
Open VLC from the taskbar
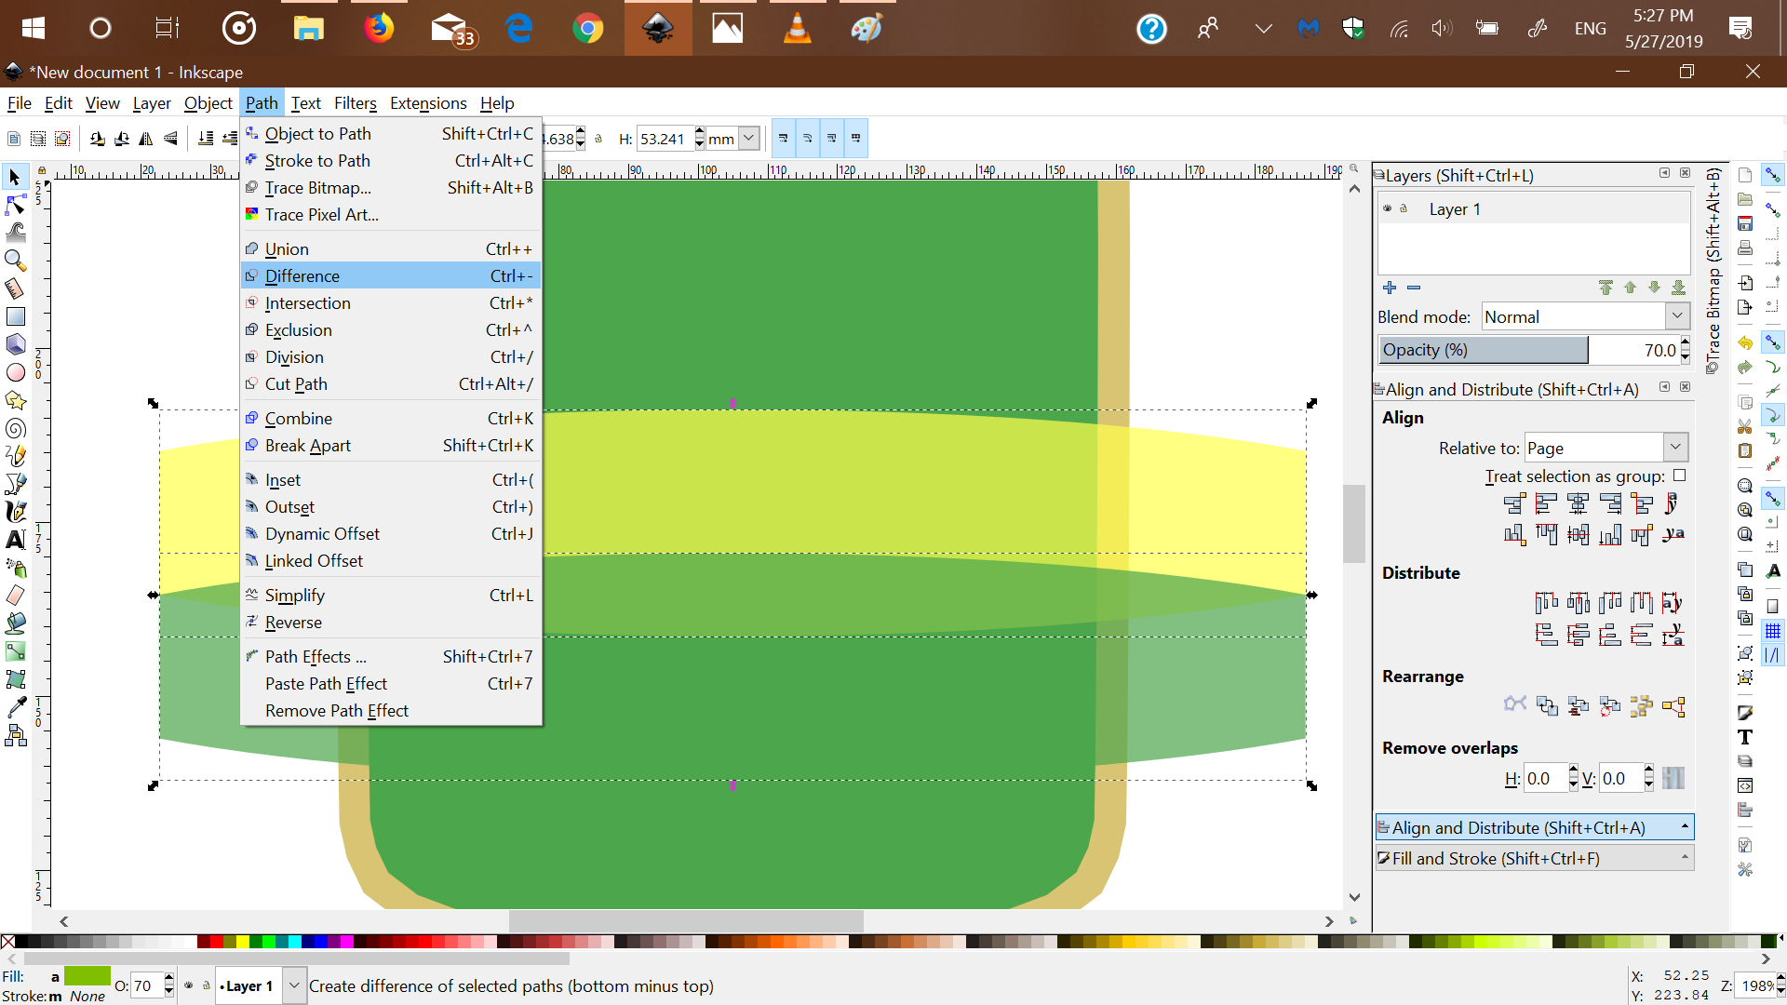797,29
